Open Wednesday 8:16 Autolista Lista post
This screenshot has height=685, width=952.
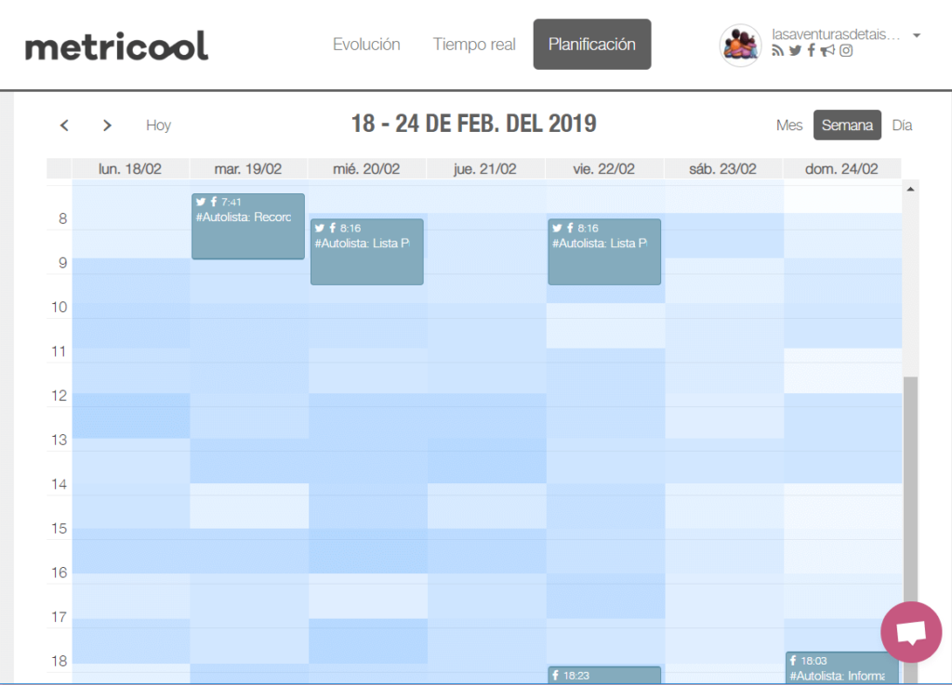366,252
